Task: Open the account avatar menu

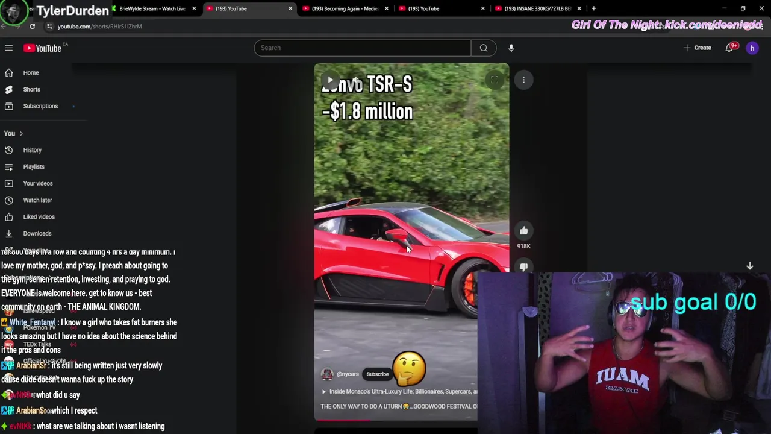Action: pyautogui.click(x=752, y=48)
